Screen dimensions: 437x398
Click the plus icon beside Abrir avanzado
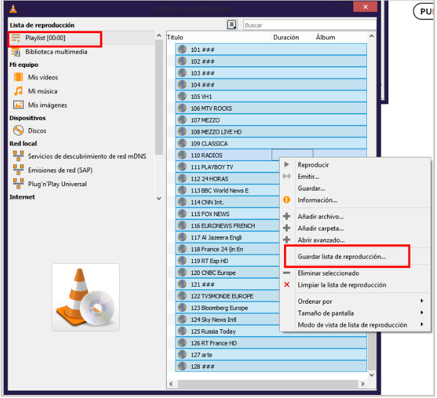(287, 239)
